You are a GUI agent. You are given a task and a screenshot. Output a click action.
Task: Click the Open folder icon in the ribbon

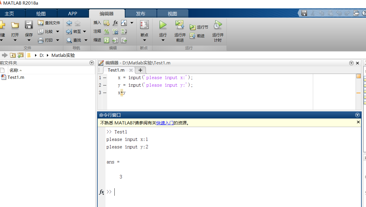click(x=15, y=25)
